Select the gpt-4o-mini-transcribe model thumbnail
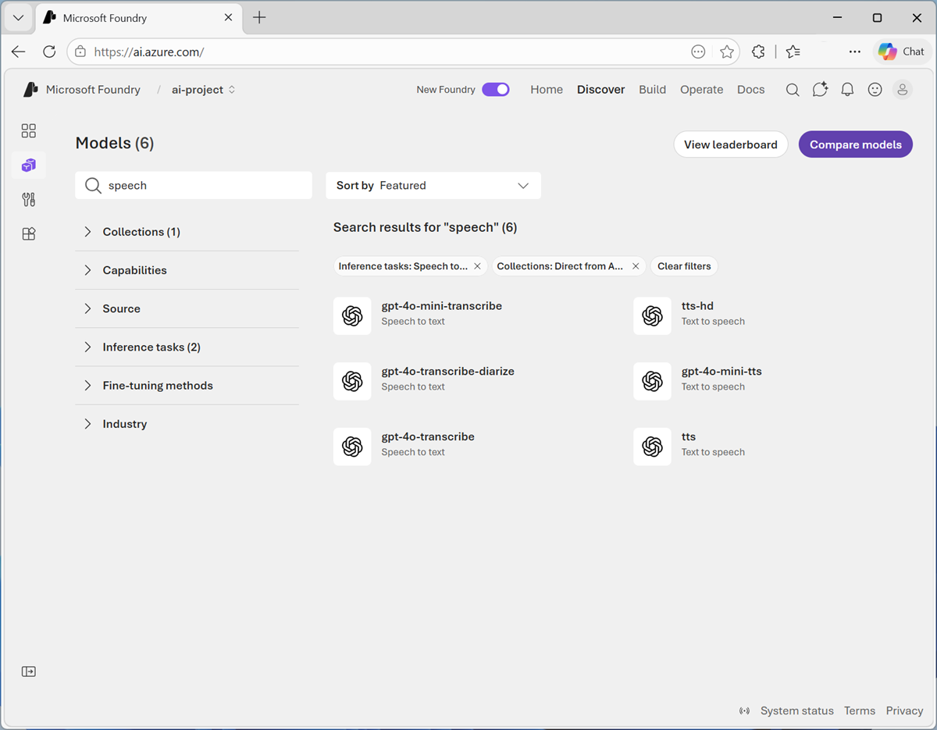Viewport: 937px width, 730px height. pyautogui.click(x=352, y=315)
